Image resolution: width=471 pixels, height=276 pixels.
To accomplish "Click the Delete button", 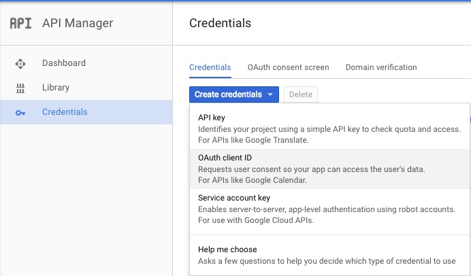I will coord(301,94).
